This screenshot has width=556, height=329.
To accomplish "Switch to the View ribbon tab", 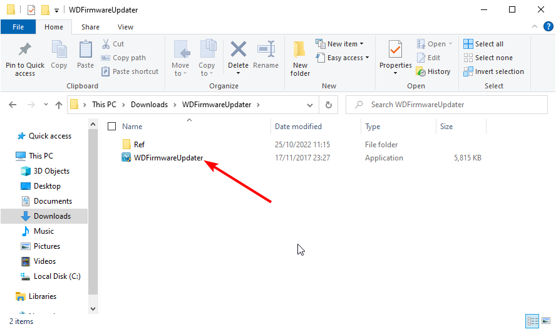I will point(125,27).
